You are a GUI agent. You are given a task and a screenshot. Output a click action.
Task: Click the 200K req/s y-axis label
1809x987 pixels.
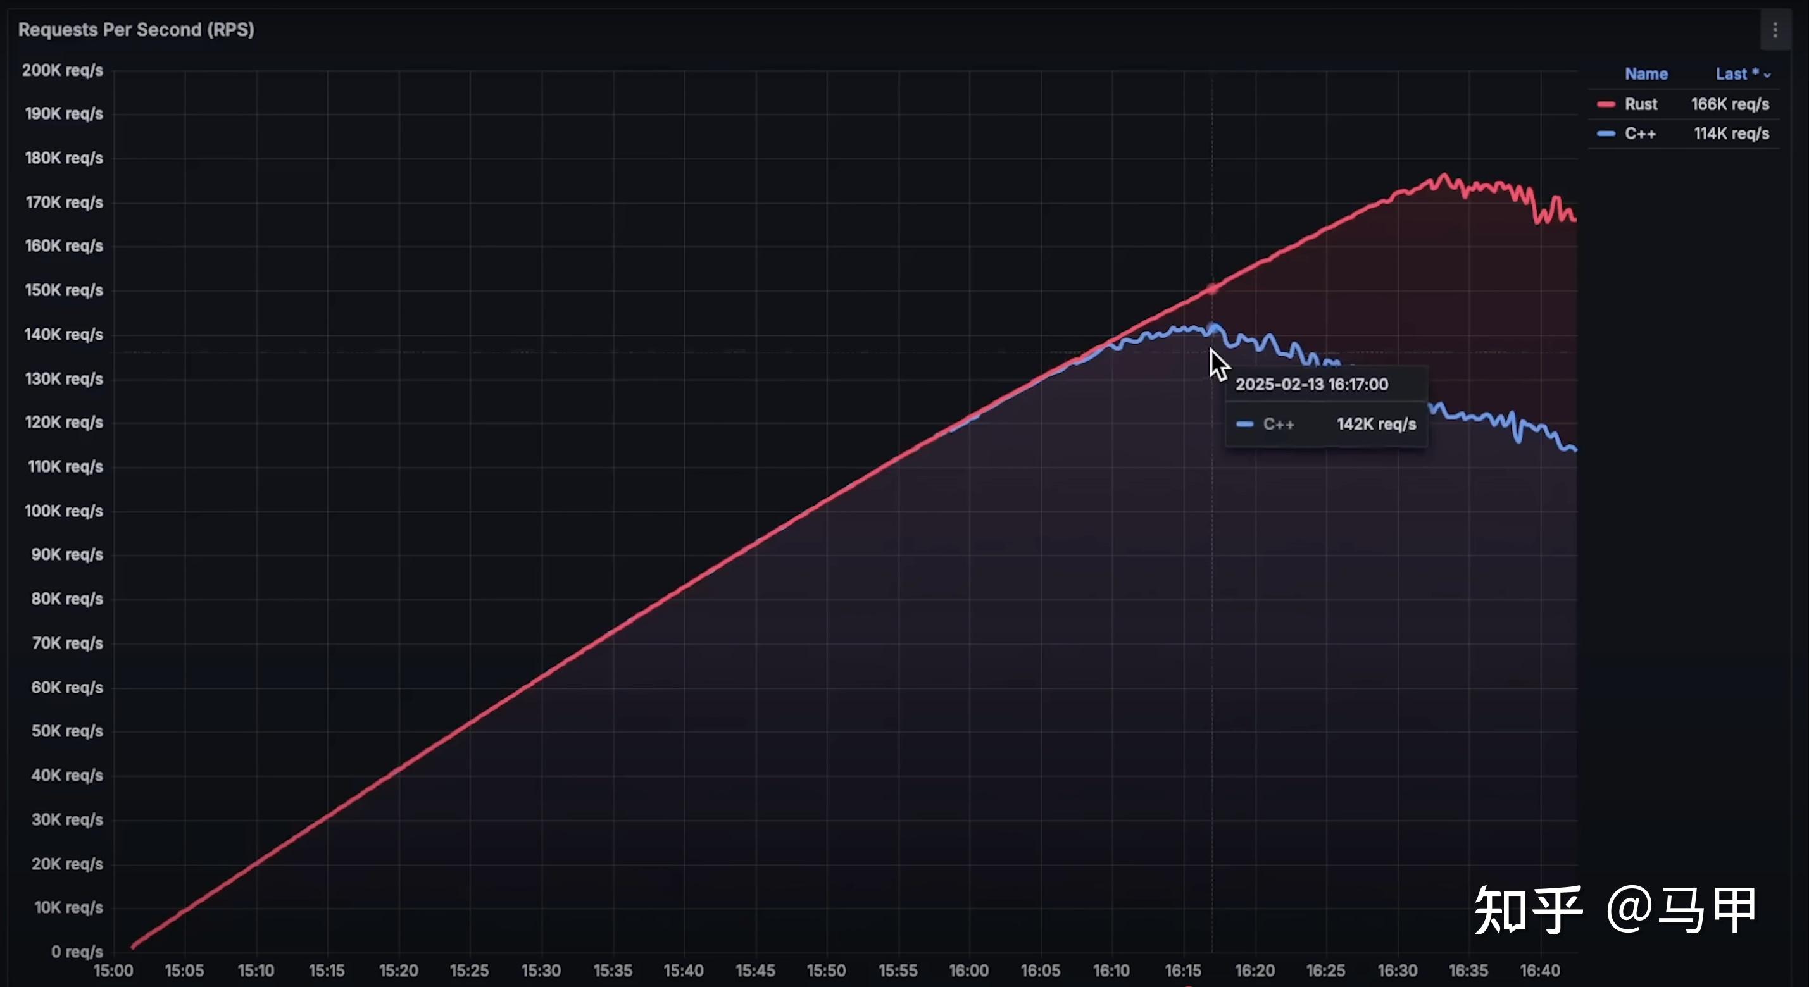point(63,70)
